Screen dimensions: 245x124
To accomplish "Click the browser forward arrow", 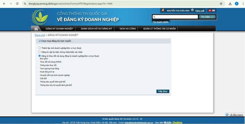I will pos(11,4).
